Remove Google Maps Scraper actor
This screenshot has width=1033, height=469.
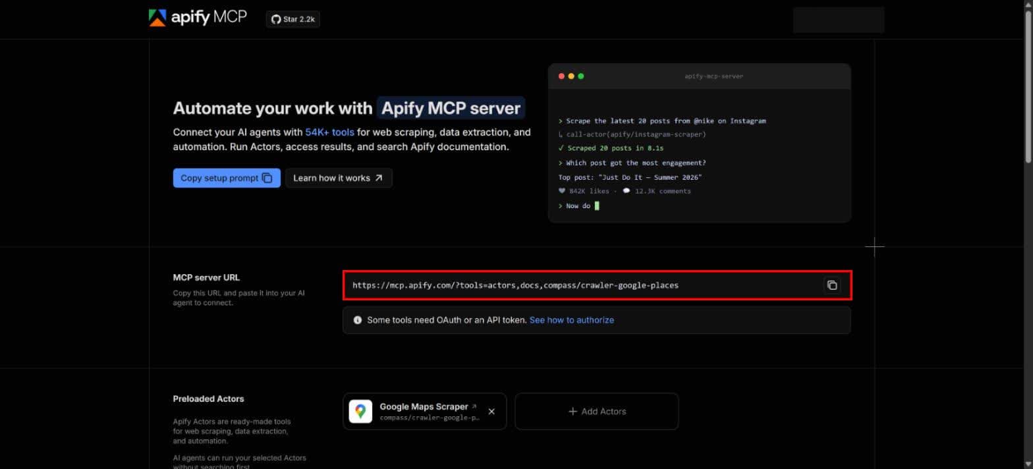click(x=491, y=412)
